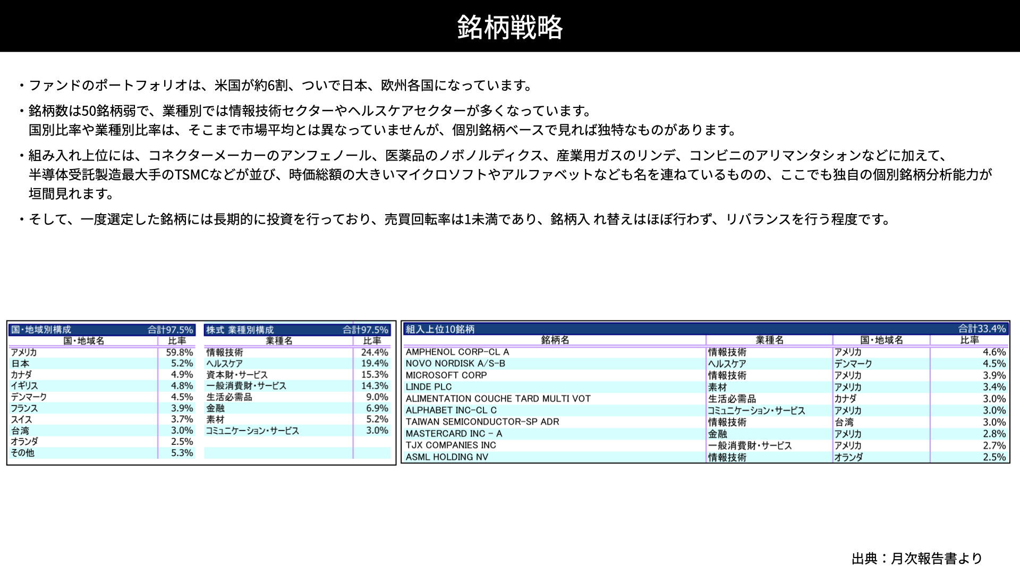
Task: Select the 金融 row in sector table
Action: [x=297, y=408]
